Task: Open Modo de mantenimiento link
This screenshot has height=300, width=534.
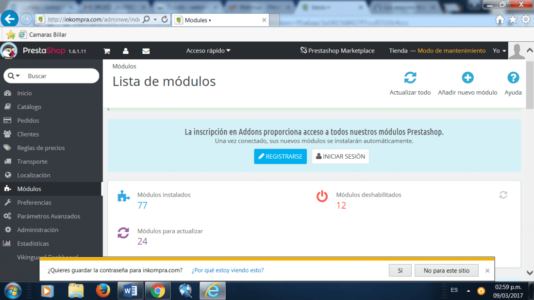Action: tap(451, 51)
